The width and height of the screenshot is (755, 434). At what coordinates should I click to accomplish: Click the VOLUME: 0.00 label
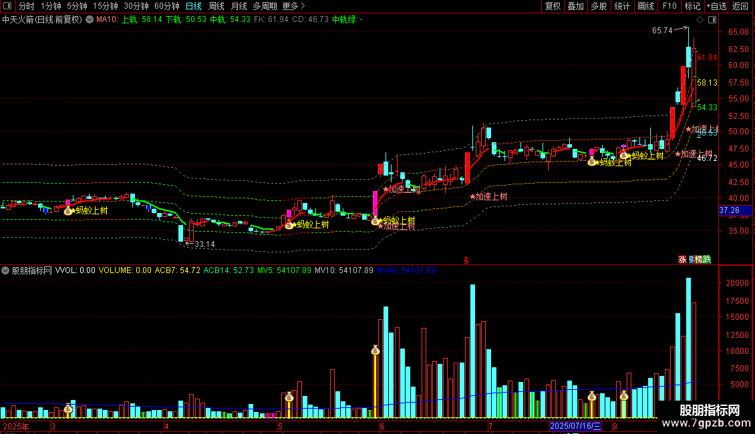(x=125, y=270)
